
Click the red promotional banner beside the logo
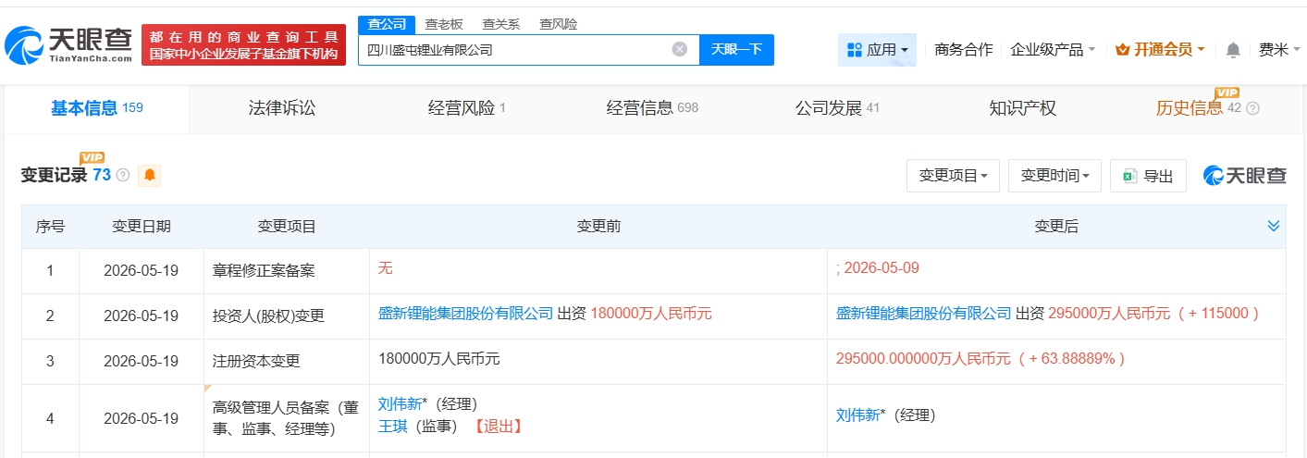coord(243,44)
